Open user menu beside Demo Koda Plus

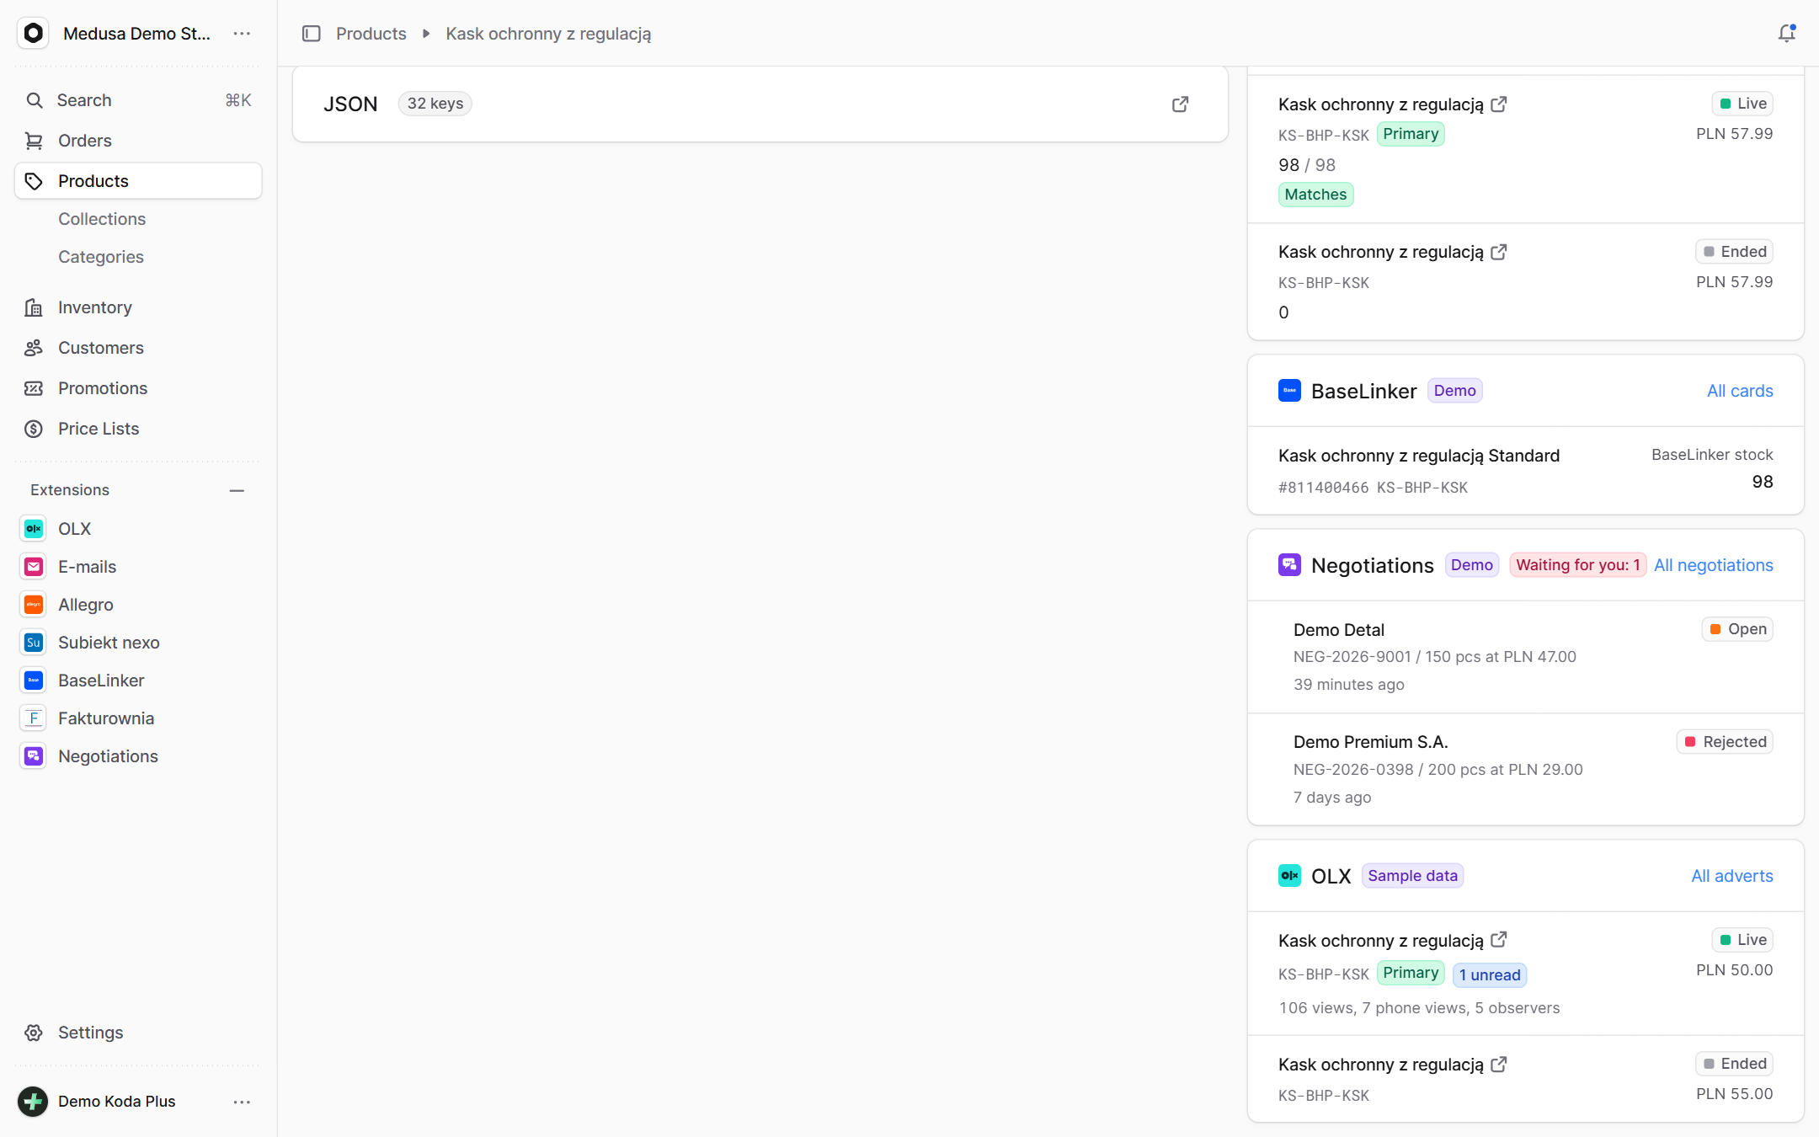point(242,1102)
